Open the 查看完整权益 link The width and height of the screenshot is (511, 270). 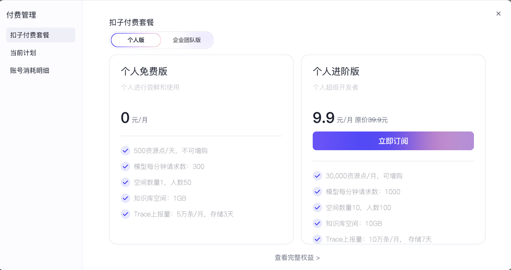click(x=297, y=258)
